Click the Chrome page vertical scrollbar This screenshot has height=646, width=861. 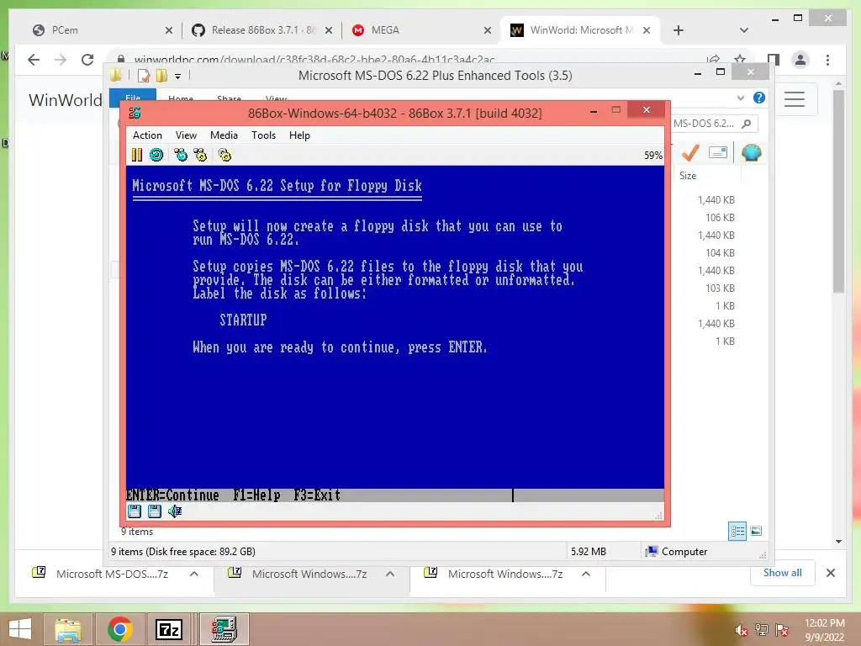point(838,193)
